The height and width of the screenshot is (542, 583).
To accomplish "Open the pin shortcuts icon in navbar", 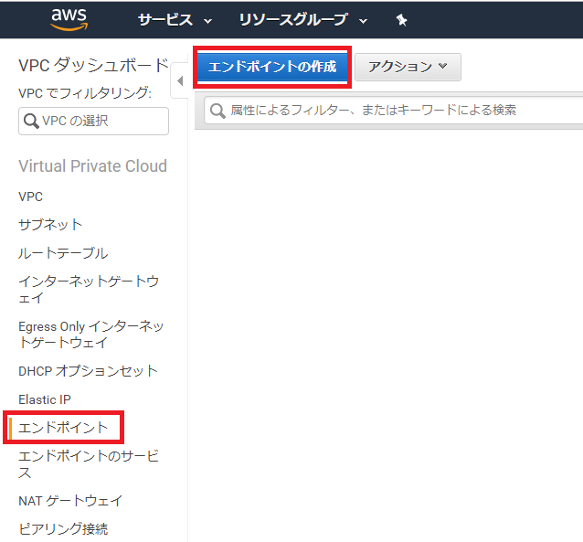I will (401, 20).
